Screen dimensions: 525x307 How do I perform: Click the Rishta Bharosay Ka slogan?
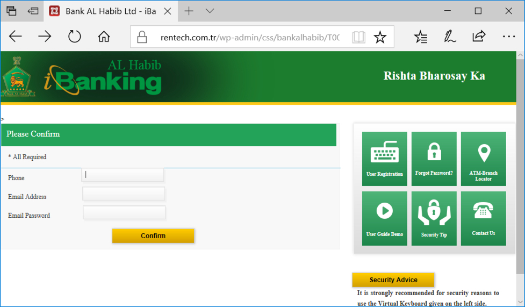pyautogui.click(x=434, y=76)
